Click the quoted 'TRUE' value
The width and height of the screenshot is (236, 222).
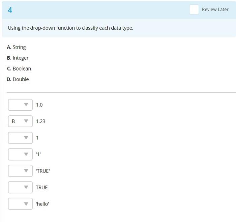tap(43, 171)
